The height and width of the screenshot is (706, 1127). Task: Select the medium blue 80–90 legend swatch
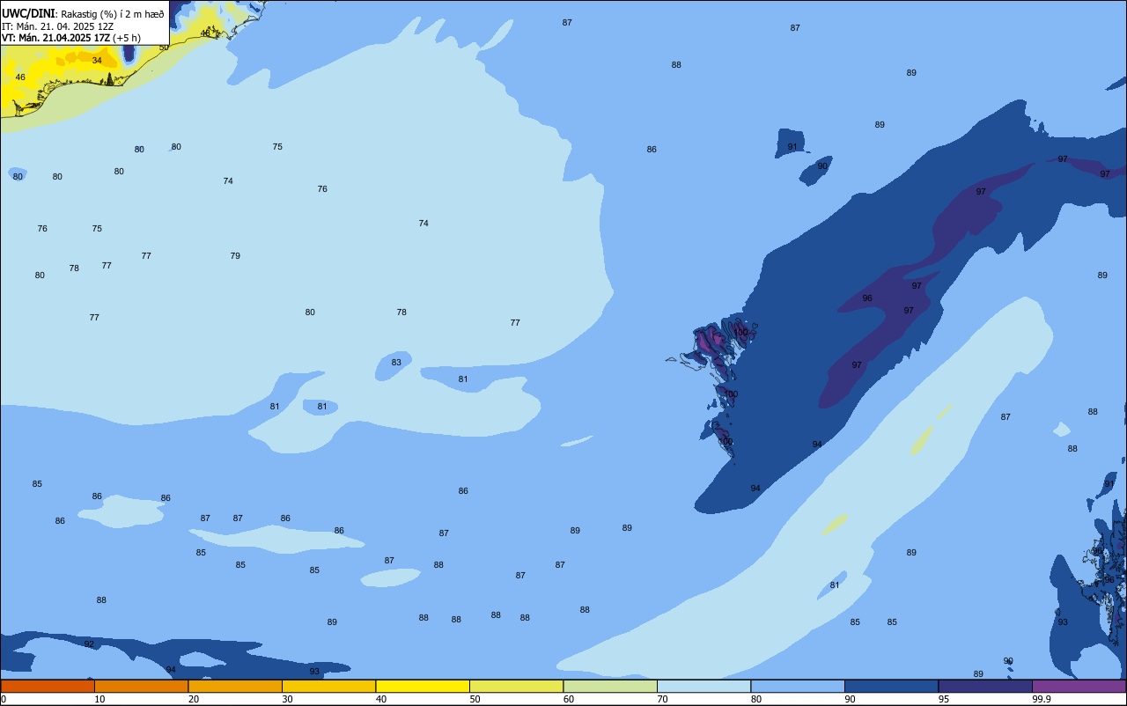coord(798,686)
